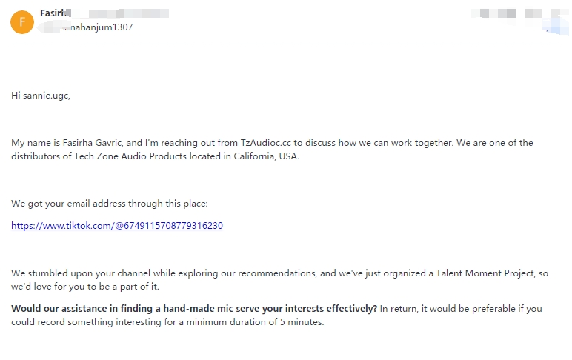Click the stumbled upon your channel sentence
The width and height of the screenshot is (572, 360).
tap(279, 280)
